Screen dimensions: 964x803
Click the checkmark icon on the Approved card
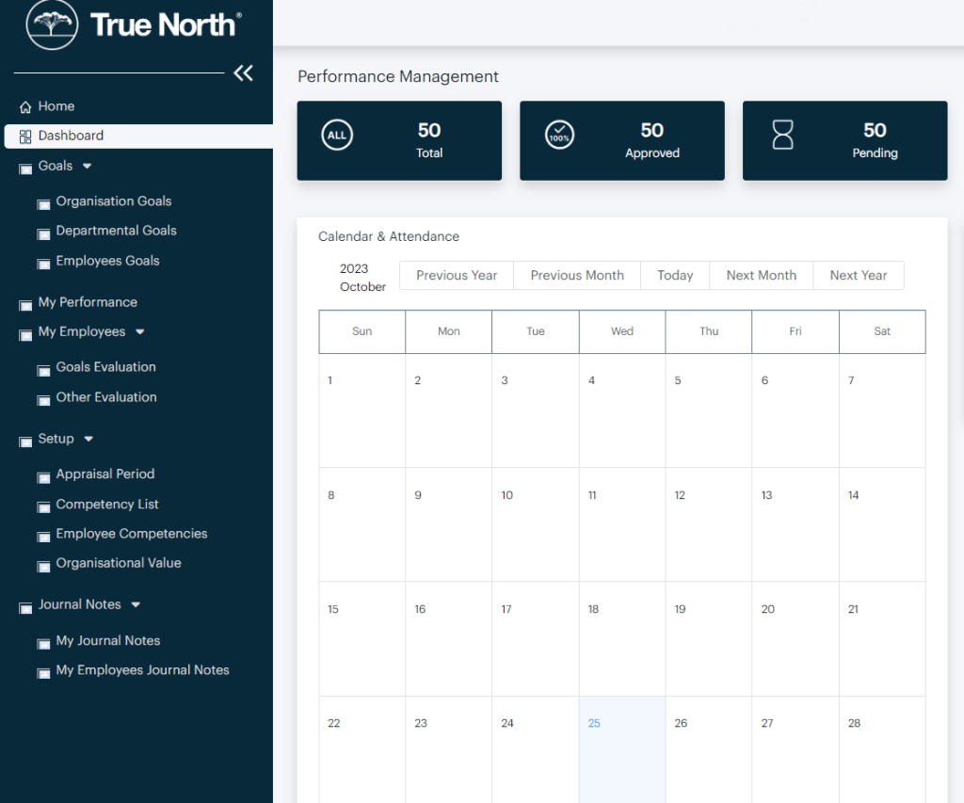pos(558,135)
